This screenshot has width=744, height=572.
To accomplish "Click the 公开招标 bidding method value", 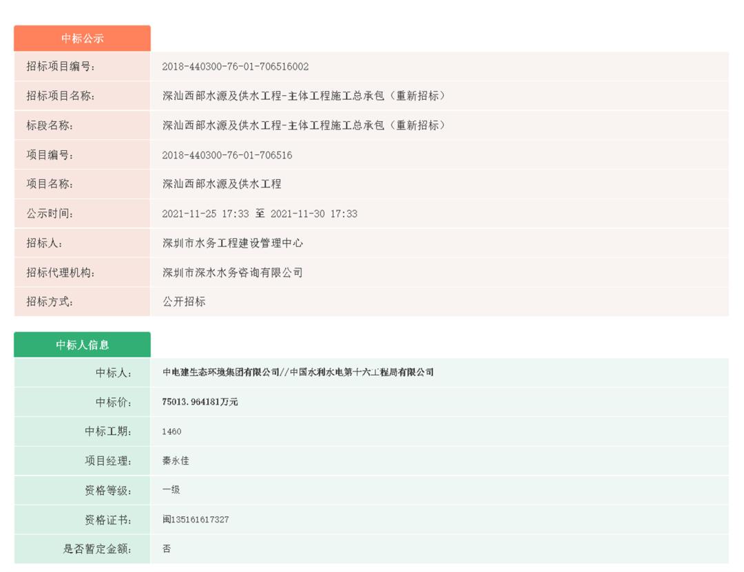I will [x=184, y=302].
